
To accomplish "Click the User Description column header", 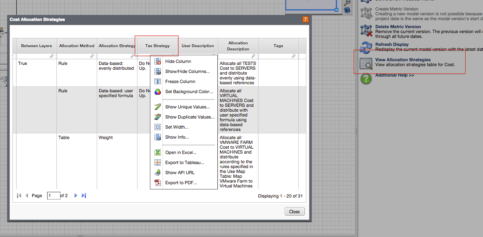I will (198, 46).
